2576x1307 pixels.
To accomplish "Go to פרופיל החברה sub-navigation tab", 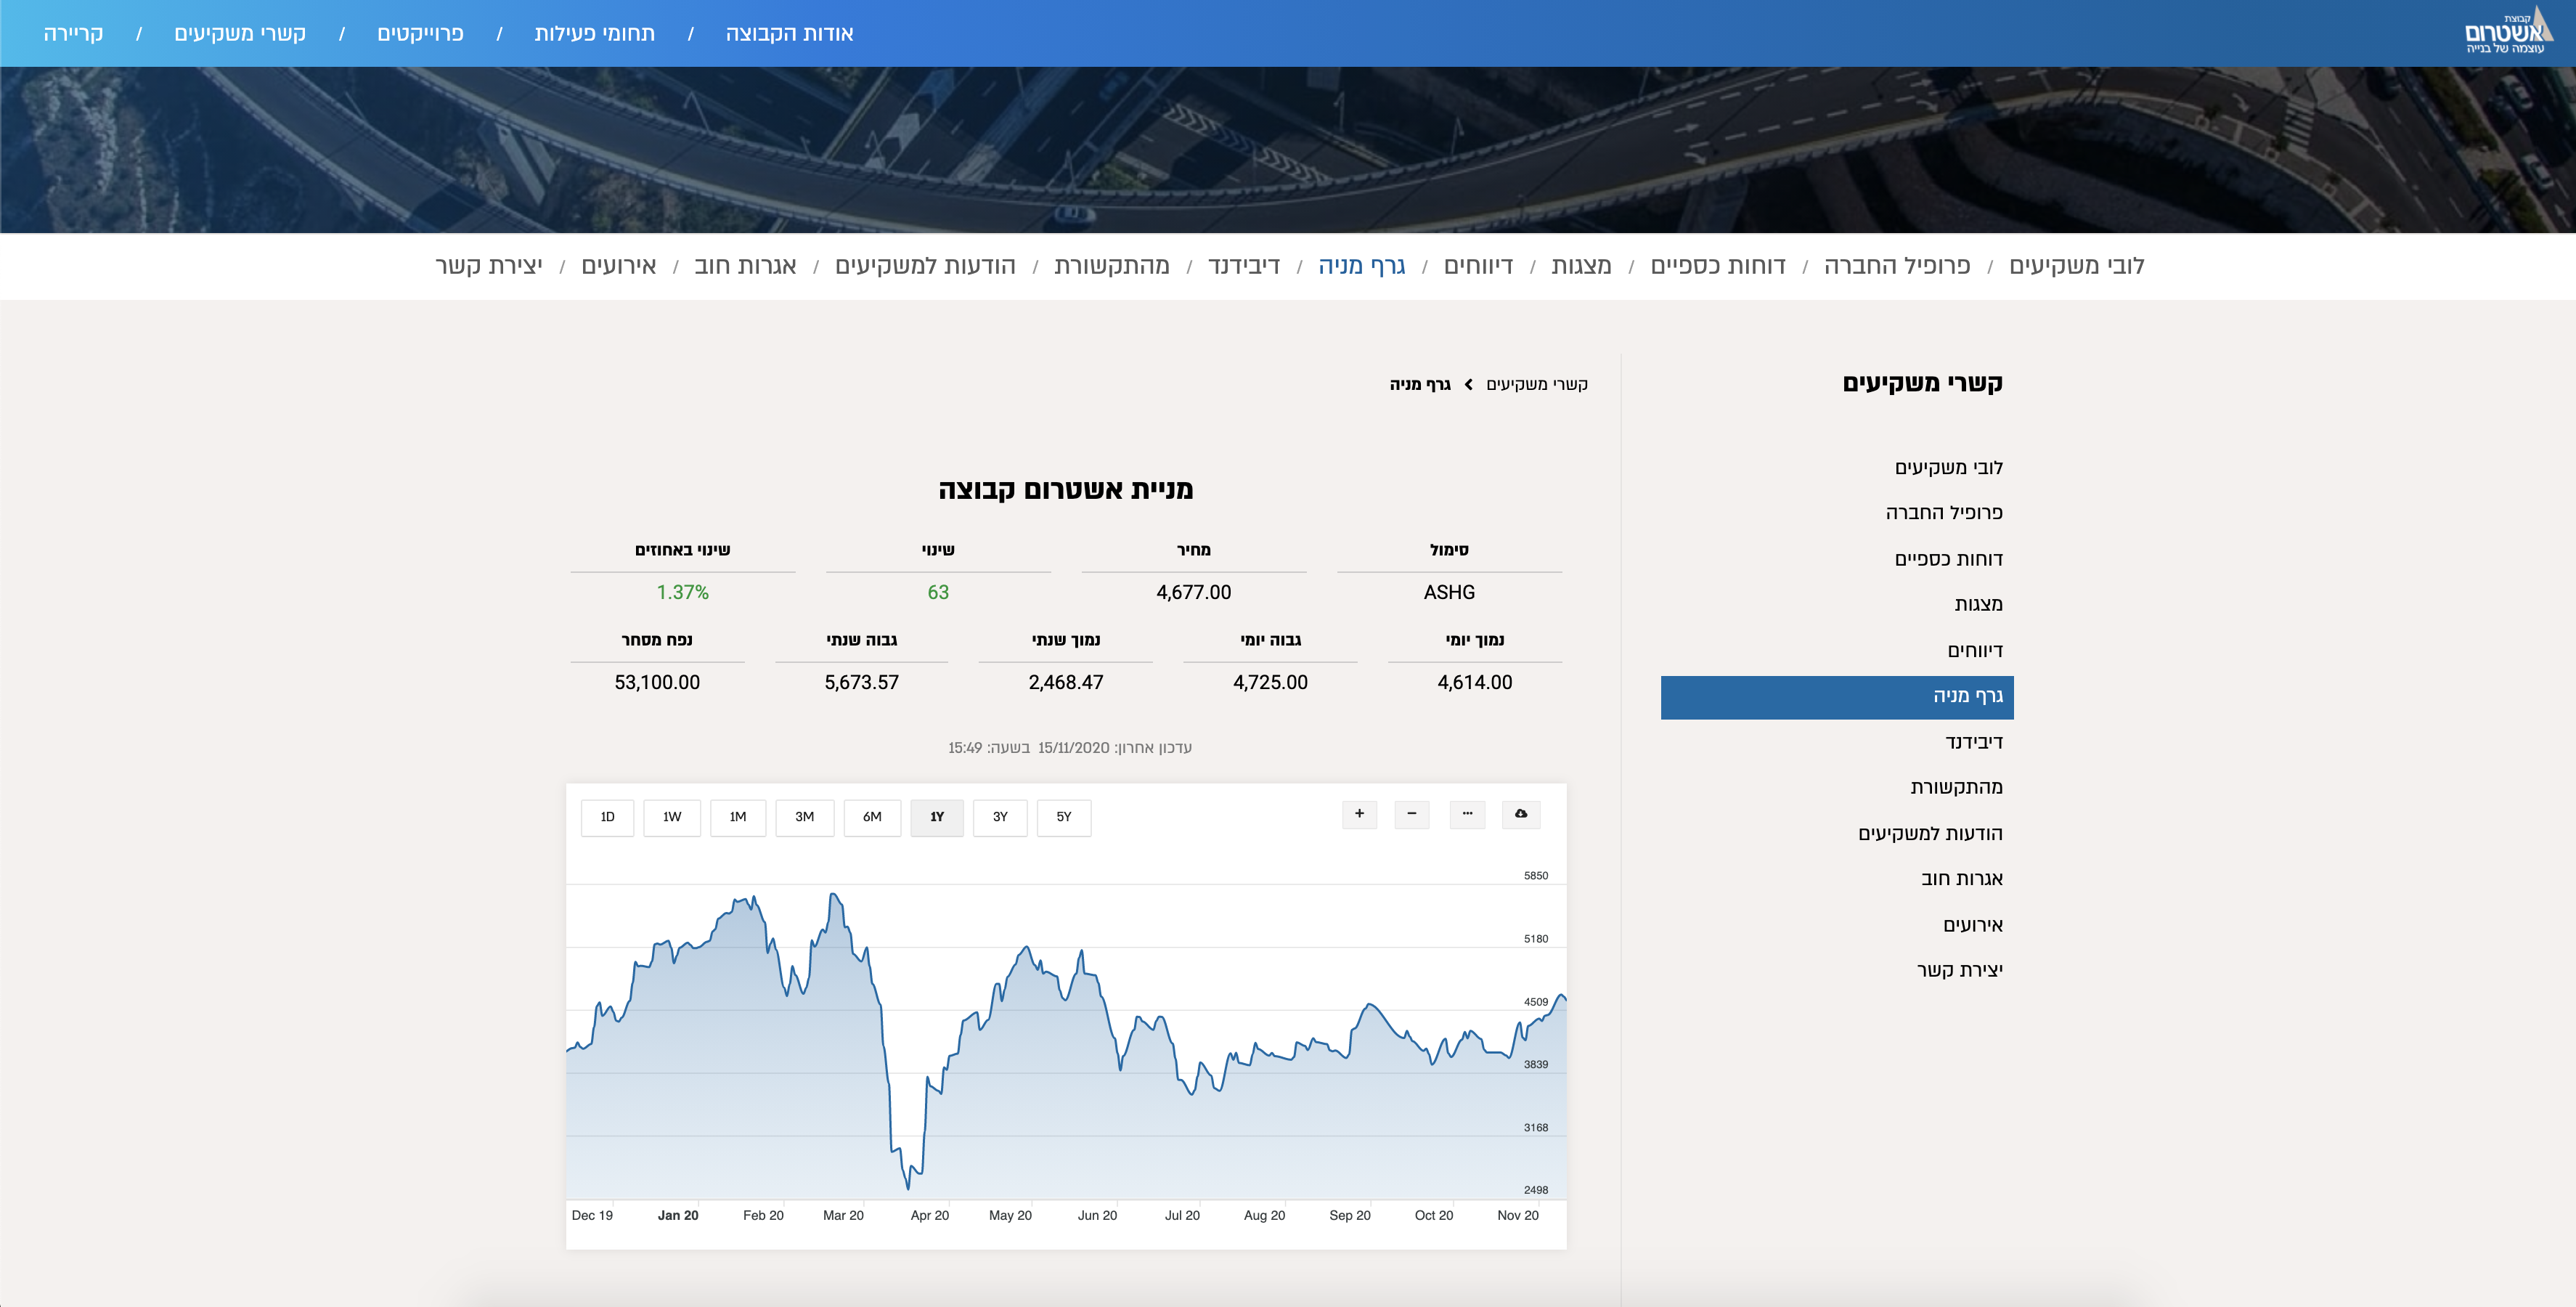I will [1897, 266].
